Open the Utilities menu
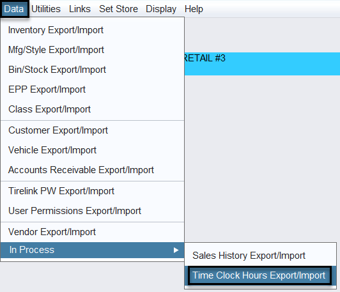 (x=46, y=9)
